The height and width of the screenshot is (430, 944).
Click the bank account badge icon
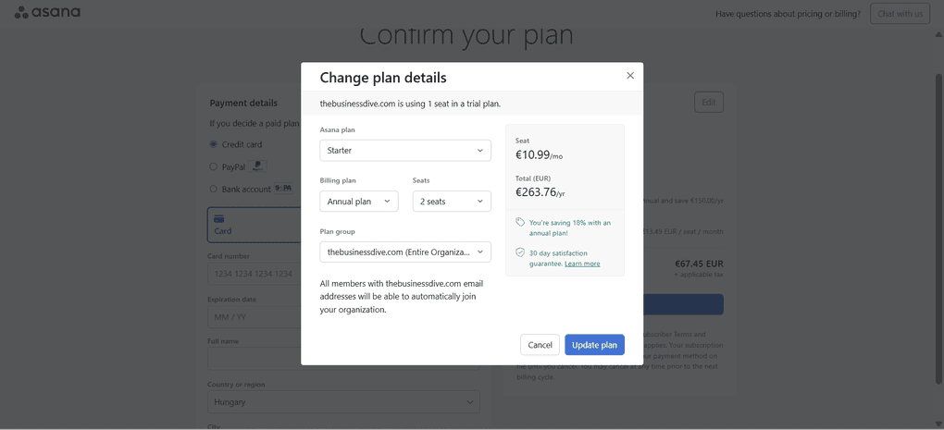283,189
